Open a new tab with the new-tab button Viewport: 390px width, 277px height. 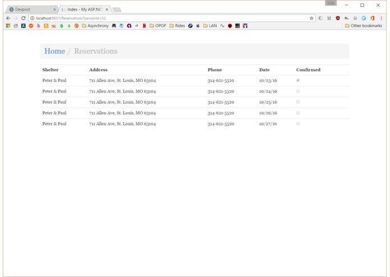117,10
